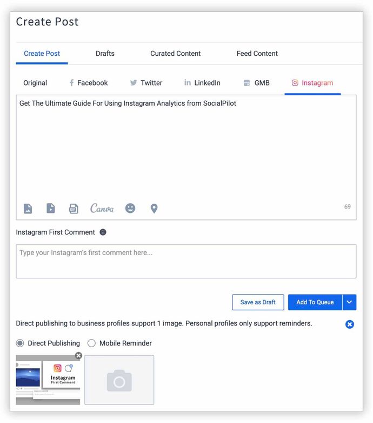Click Save as Draft button

(x=258, y=302)
